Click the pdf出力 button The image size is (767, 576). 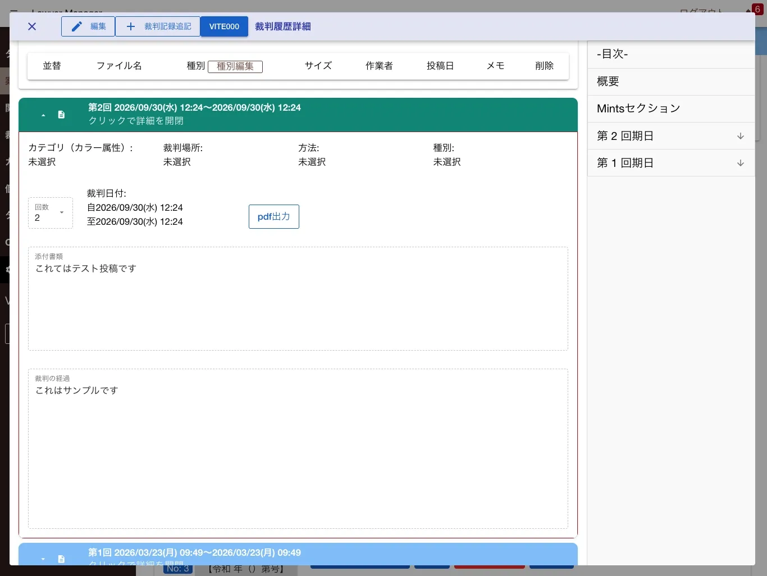coord(274,216)
